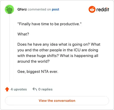Click the orange Reddit Snoo logo

(x=92, y=9)
